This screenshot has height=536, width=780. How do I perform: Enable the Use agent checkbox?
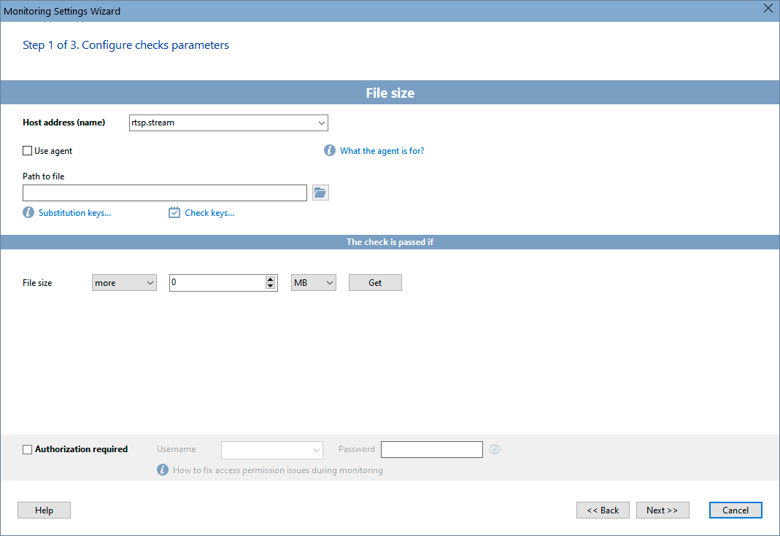pyautogui.click(x=26, y=150)
